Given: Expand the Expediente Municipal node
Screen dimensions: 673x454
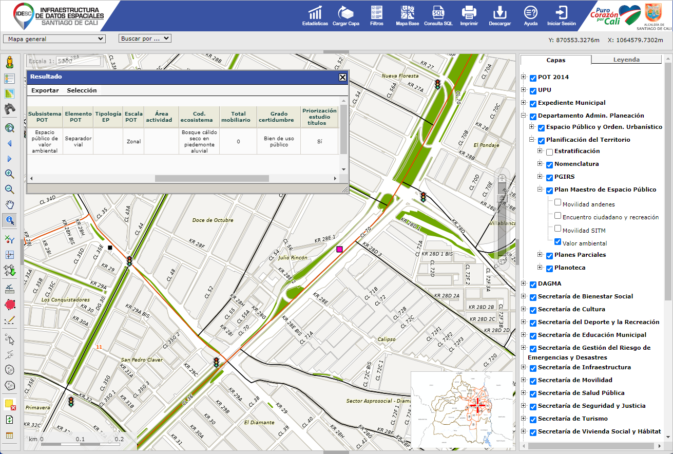Looking at the screenshot, I should (524, 103).
